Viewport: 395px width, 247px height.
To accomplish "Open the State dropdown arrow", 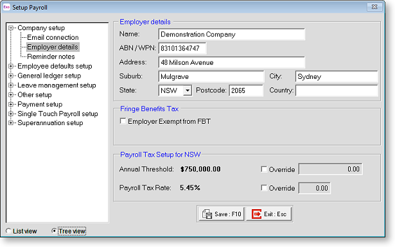I will pos(188,90).
